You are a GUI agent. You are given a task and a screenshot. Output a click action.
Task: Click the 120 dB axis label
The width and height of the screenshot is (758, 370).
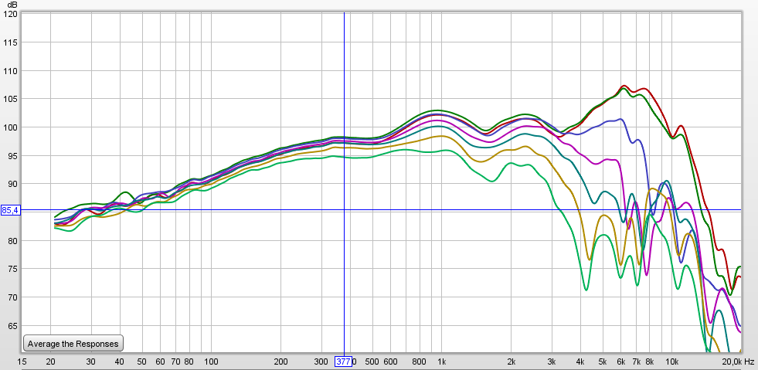click(x=11, y=14)
